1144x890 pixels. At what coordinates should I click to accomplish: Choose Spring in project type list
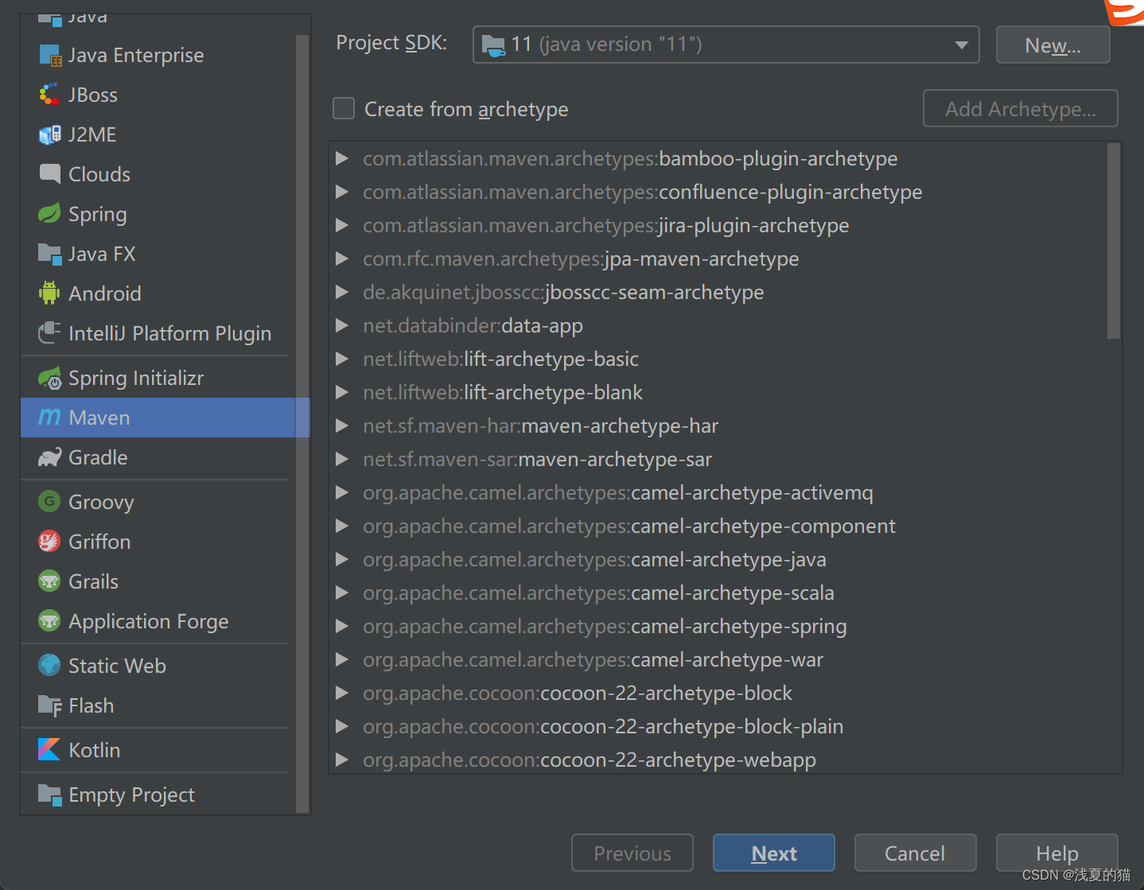(x=158, y=214)
